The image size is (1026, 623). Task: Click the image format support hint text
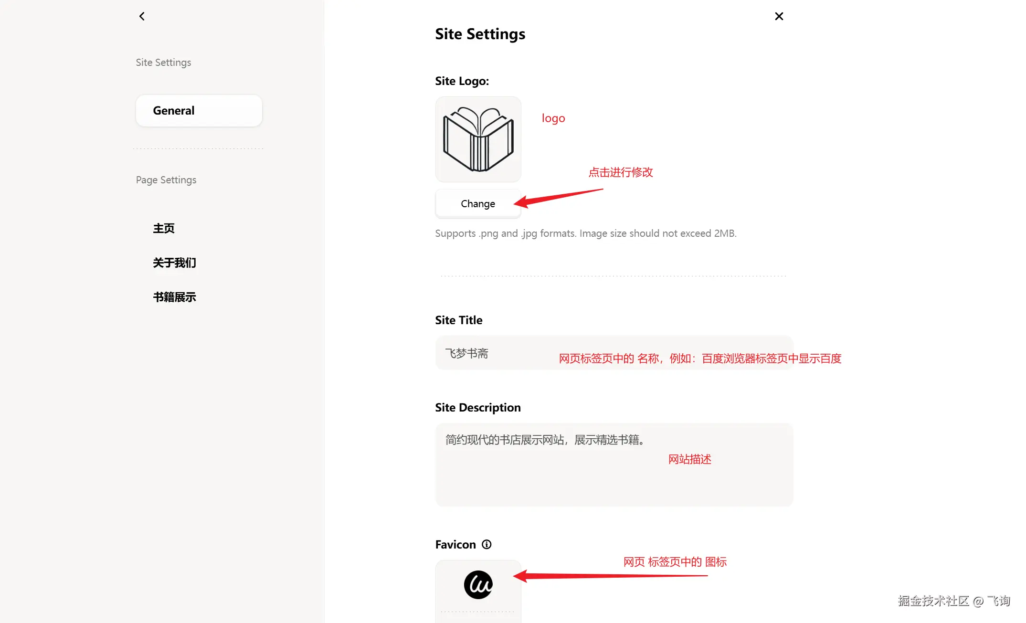coord(585,233)
